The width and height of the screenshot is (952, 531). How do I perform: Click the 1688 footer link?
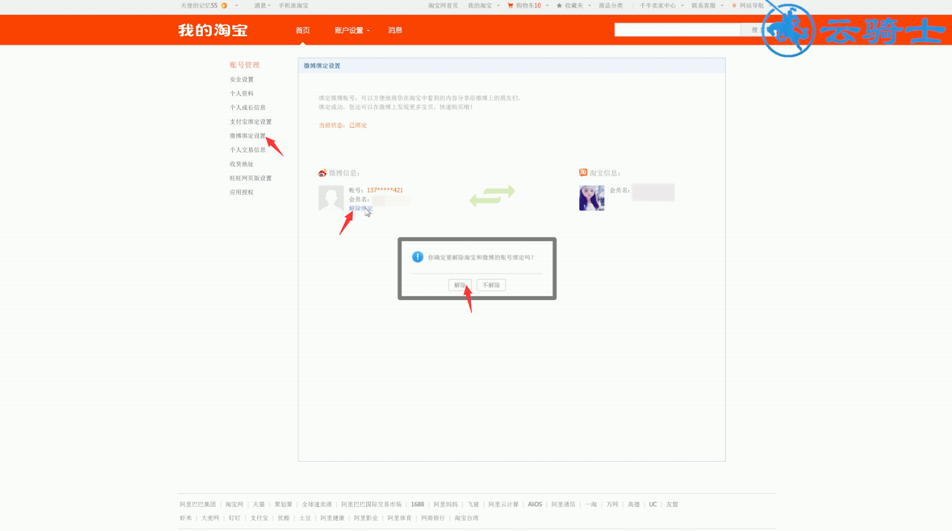click(418, 504)
